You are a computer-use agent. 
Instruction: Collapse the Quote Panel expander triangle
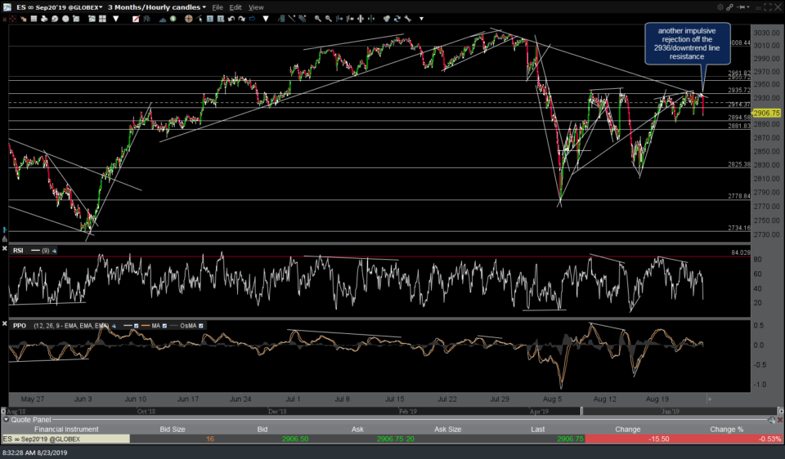(6, 420)
